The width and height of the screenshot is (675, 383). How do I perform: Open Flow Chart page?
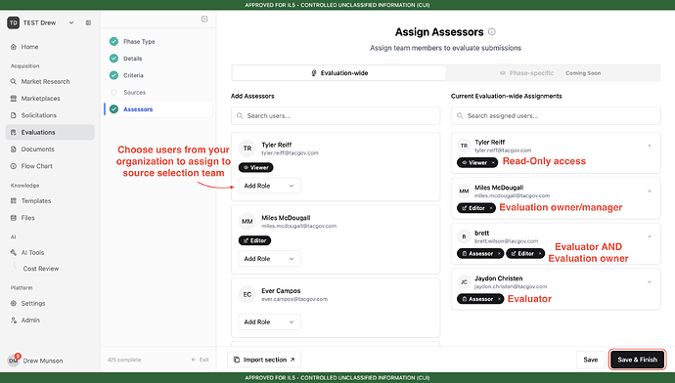coord(36,166)
